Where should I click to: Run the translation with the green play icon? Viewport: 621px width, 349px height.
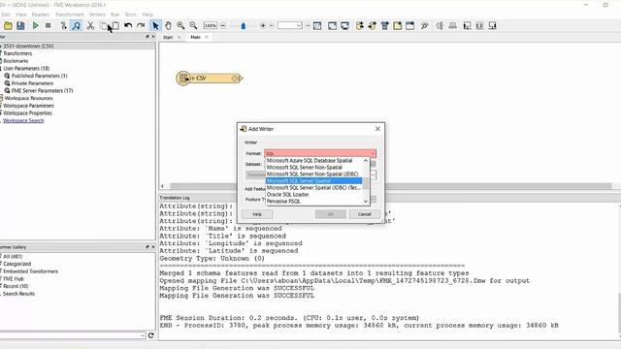36,26
